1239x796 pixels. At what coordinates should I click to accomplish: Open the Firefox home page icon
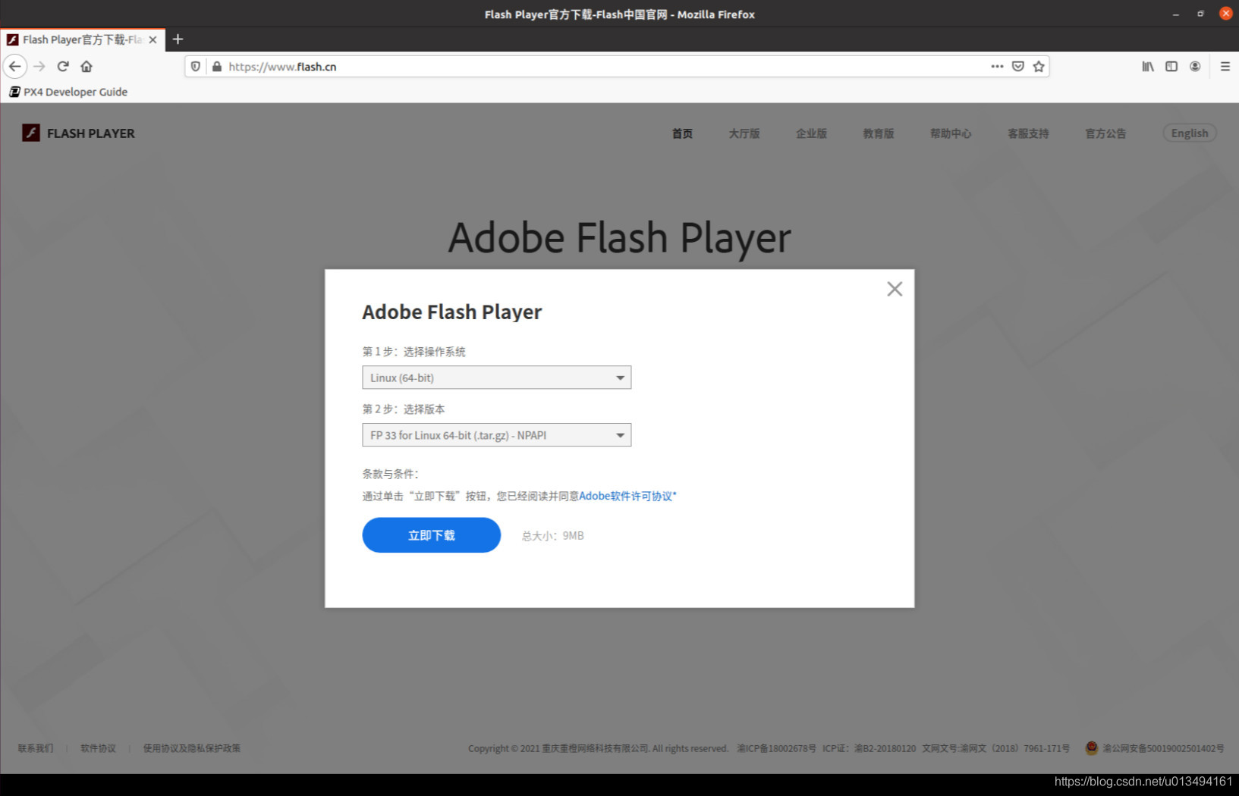(86, 67)
